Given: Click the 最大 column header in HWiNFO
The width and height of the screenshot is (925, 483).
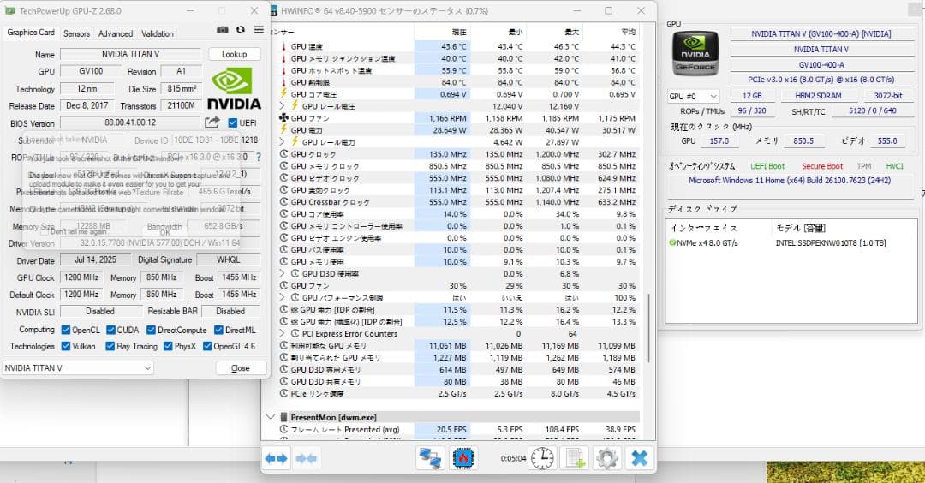Looking at the screenshot, I should click(x=554, y=32).
